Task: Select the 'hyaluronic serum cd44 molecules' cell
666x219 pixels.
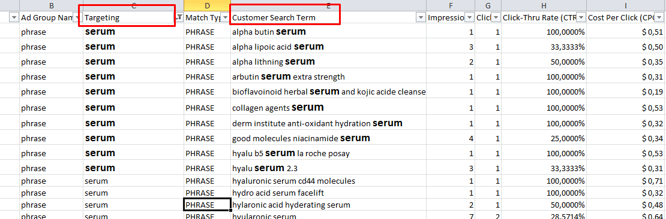Action: [328, 181]
